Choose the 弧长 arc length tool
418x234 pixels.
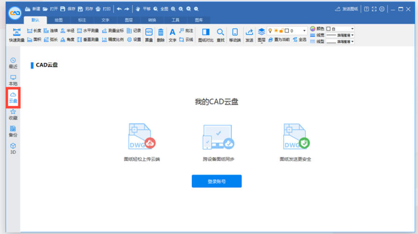coord(51,40)
